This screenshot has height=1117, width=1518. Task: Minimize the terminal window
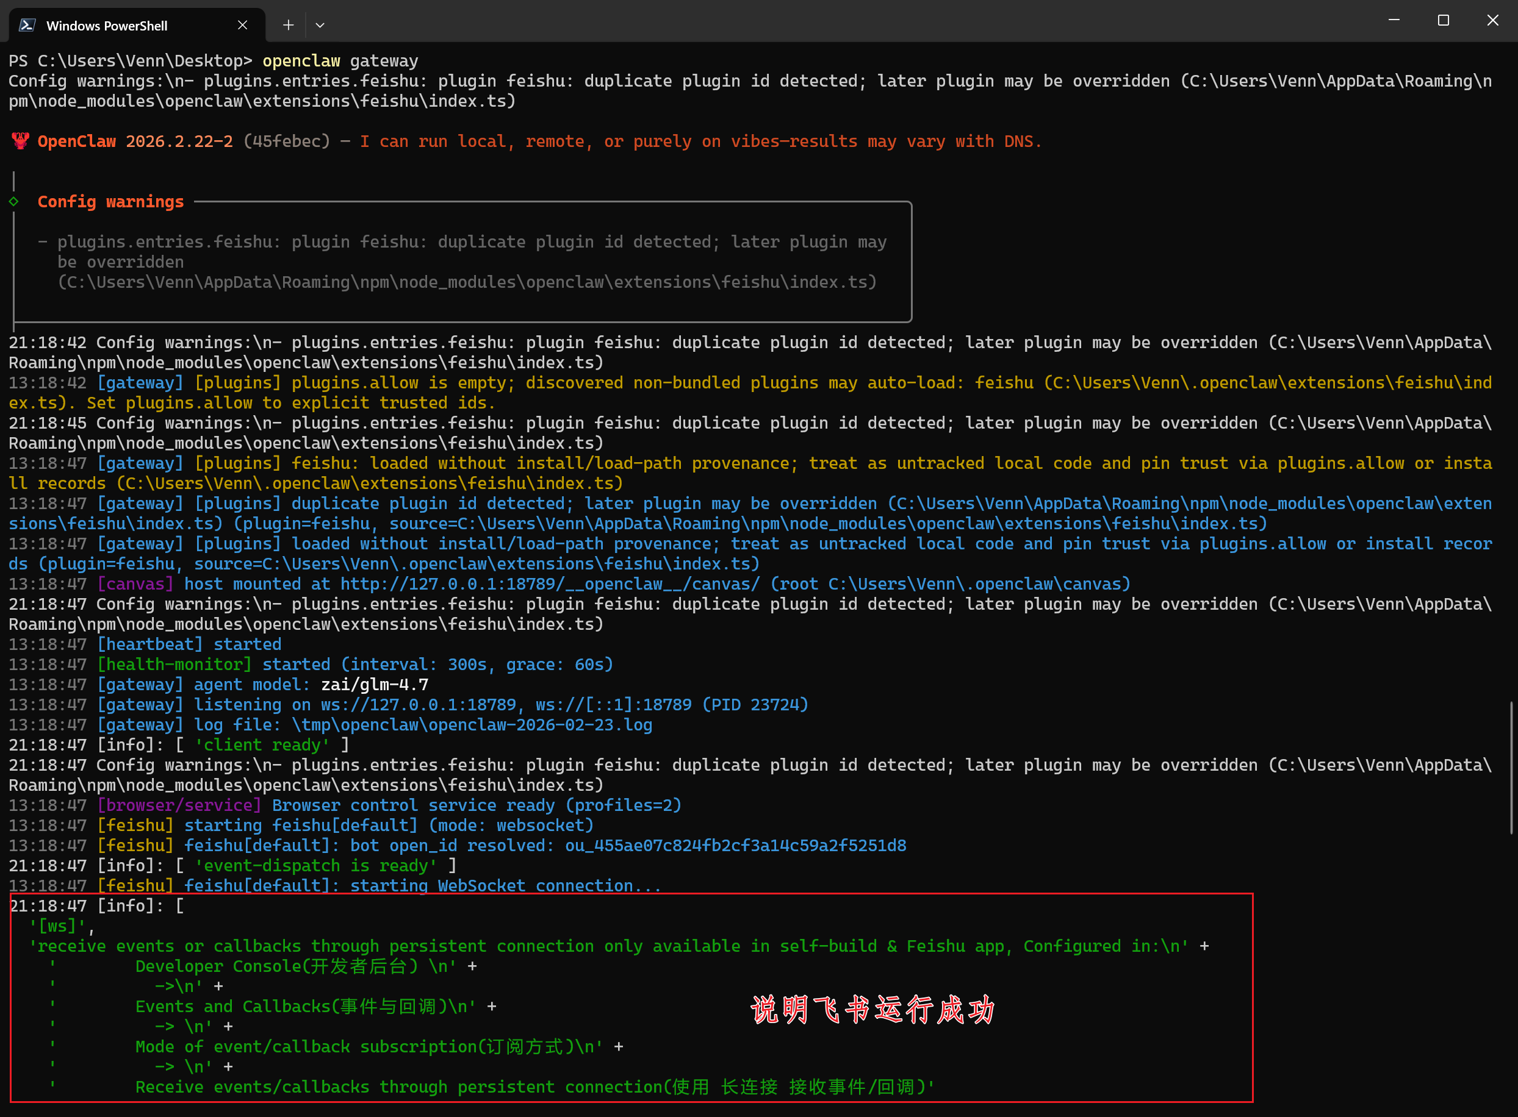pos(1394,20)
